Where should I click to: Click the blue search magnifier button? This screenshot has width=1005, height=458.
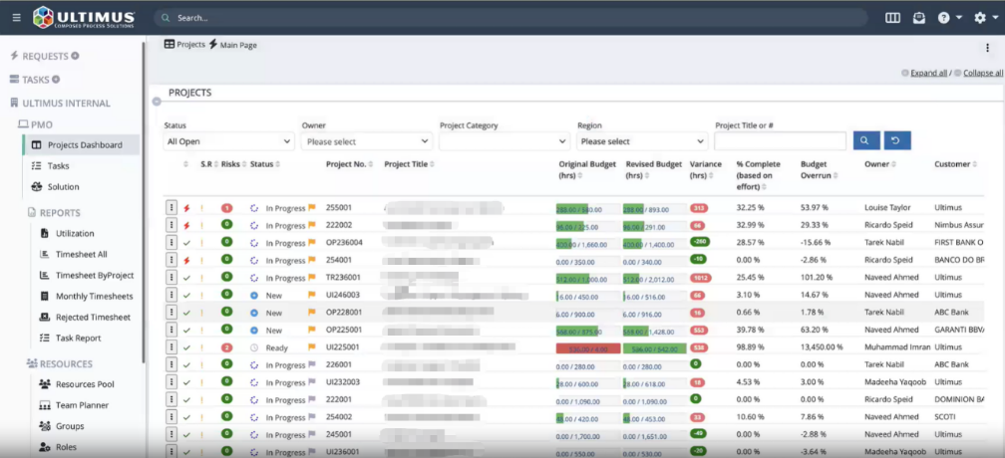[865, 140]
